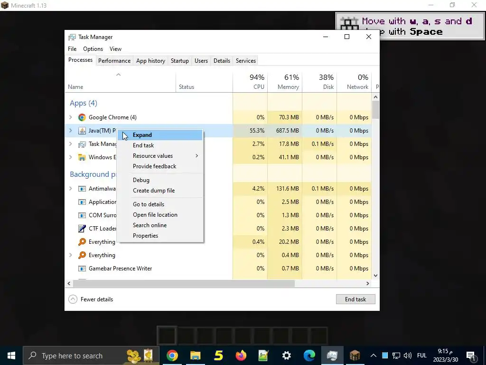Viewport: 486px width, 365px height.
Task: Expand the Antimalware process group
Action: 71,189
